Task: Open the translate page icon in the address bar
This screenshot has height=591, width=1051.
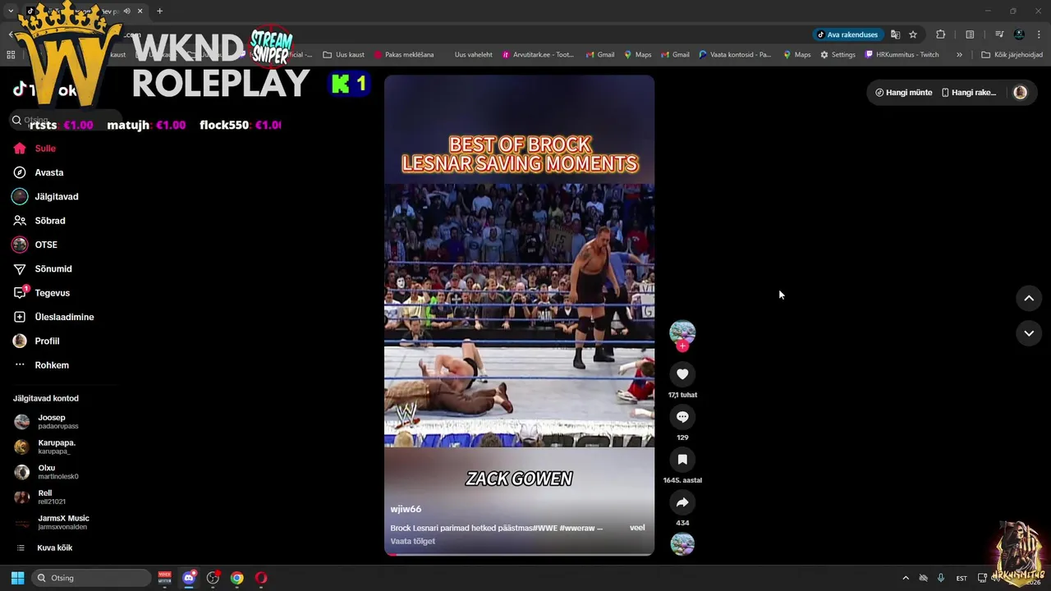Action: tap(895, 34)
